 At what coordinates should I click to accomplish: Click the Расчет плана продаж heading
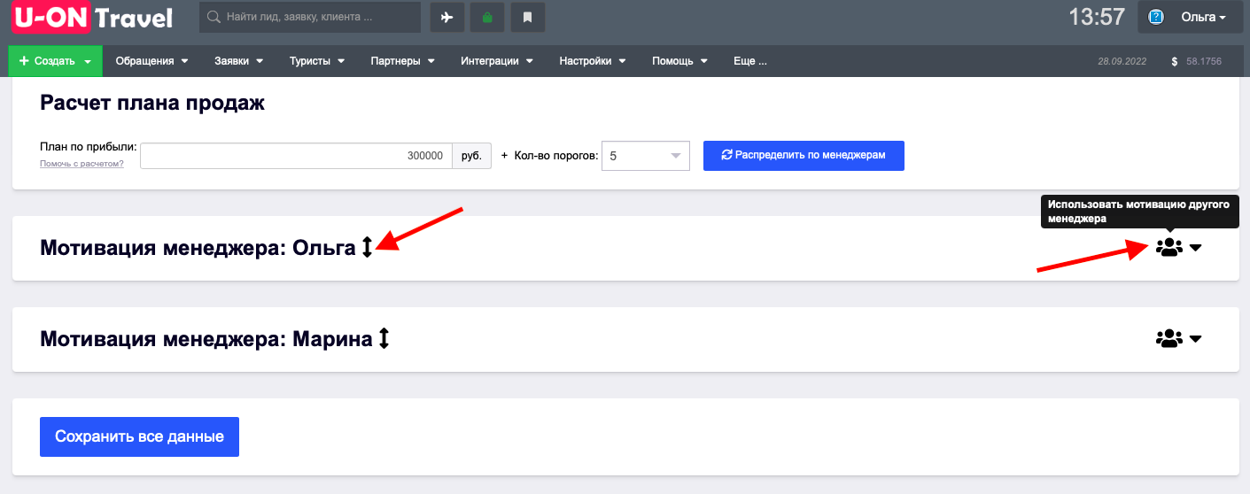coord(152,104)
